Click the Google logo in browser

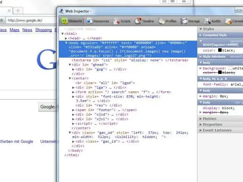(x=47, y=60)
